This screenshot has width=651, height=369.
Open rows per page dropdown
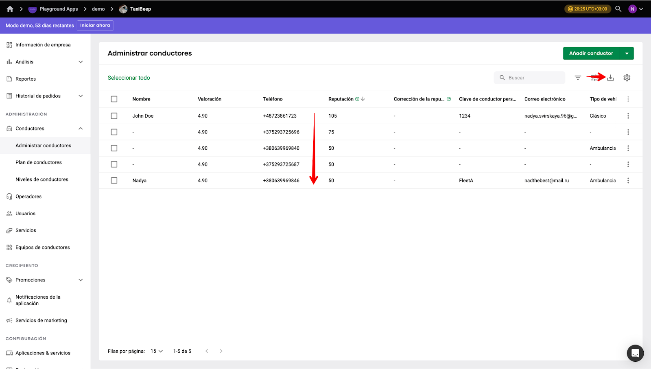(157, 351)
